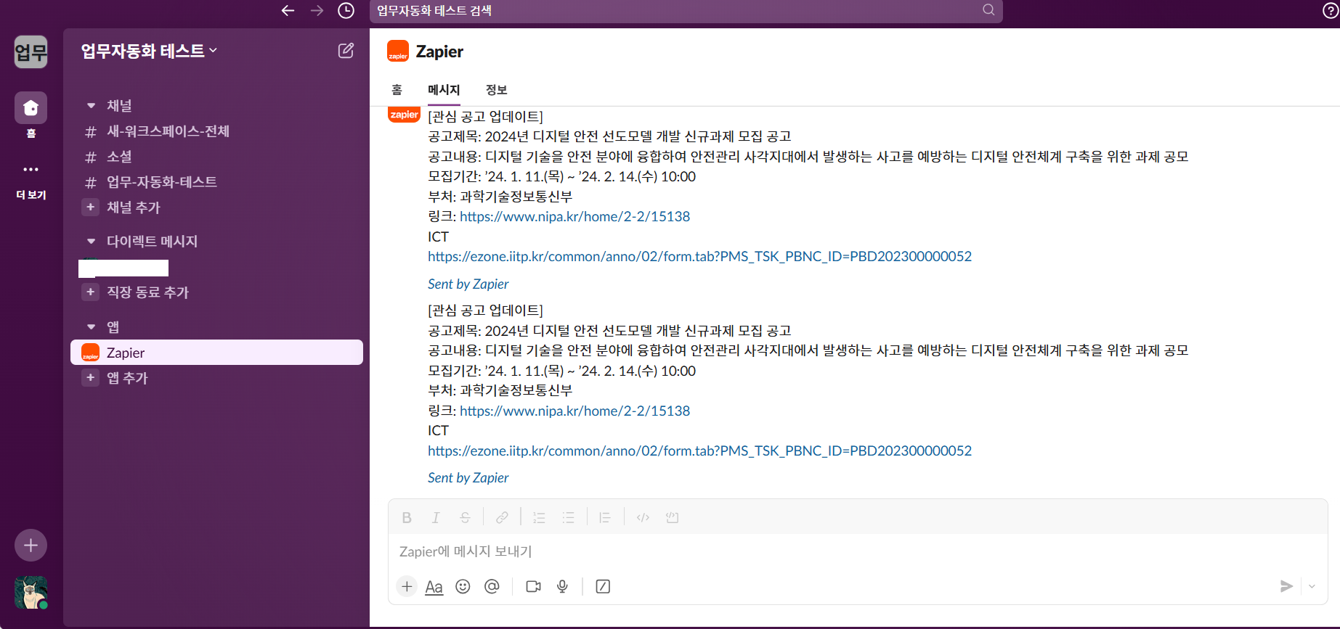Apply blockquote formatting
The height and width of the screenshot is (629, 1340).
click(x=605, y=517)
